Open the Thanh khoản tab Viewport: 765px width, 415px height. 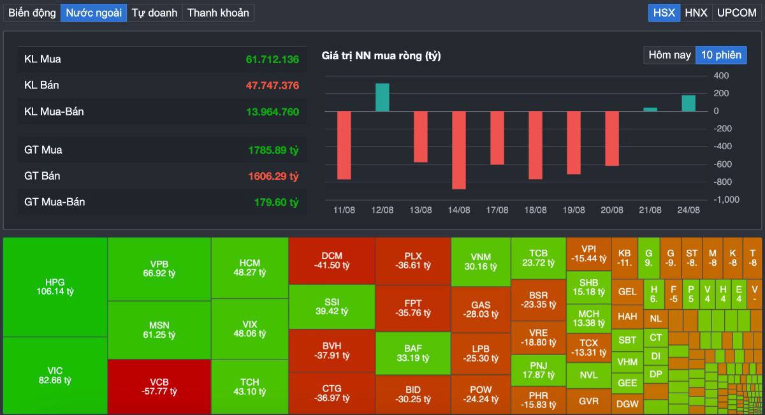pyautogui.click(x=218, y=13)
